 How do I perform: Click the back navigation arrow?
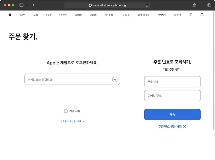pos(33,5)
